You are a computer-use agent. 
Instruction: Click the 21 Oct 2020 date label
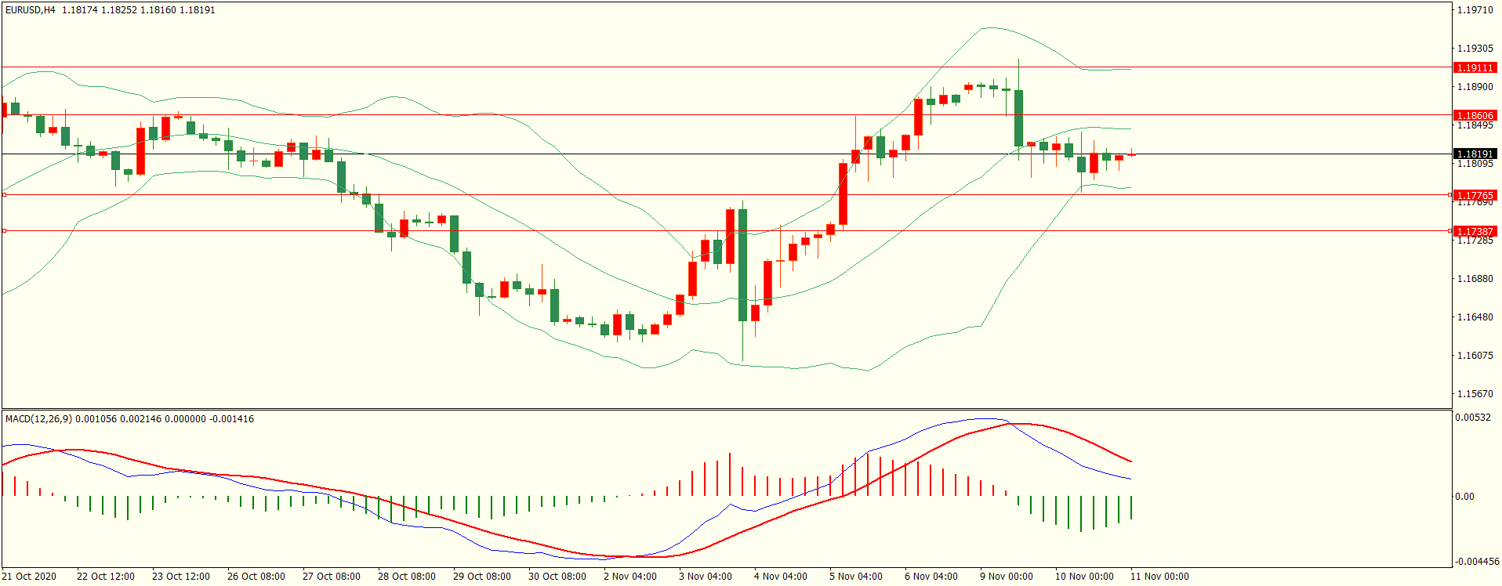click(29, 577)
